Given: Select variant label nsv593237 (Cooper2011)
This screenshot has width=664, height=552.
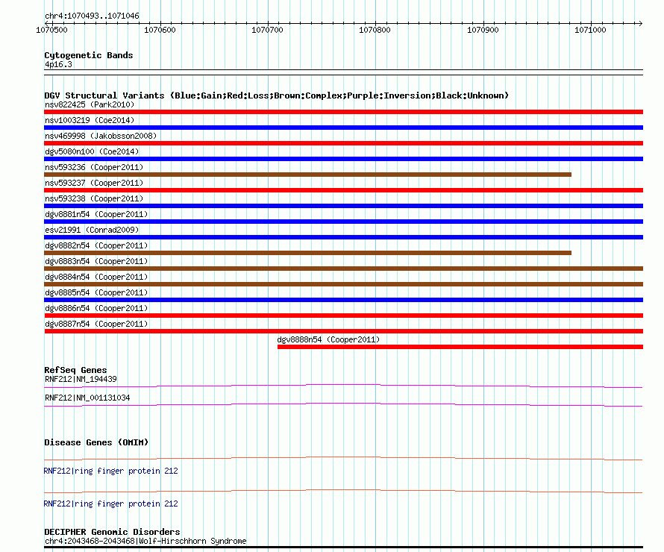Looking at the screenshot, I should (x=94, y=183).
